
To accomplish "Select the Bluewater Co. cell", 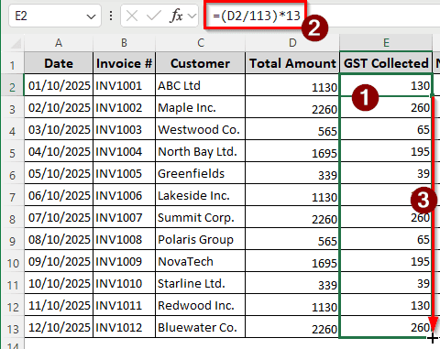I will (x=200, y=327).
